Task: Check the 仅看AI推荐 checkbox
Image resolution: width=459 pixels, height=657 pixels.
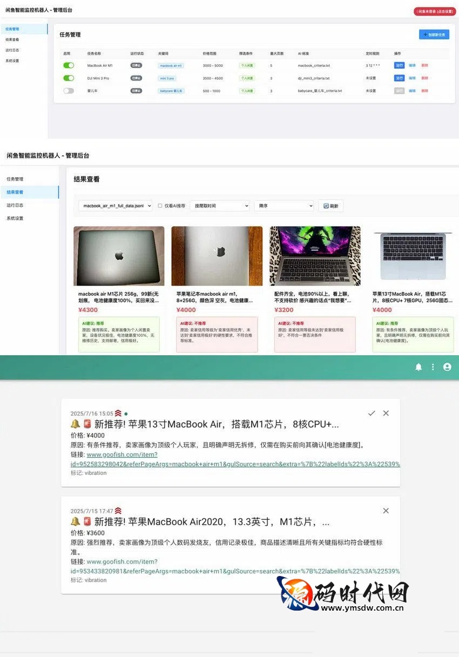Action: point(160,206)
